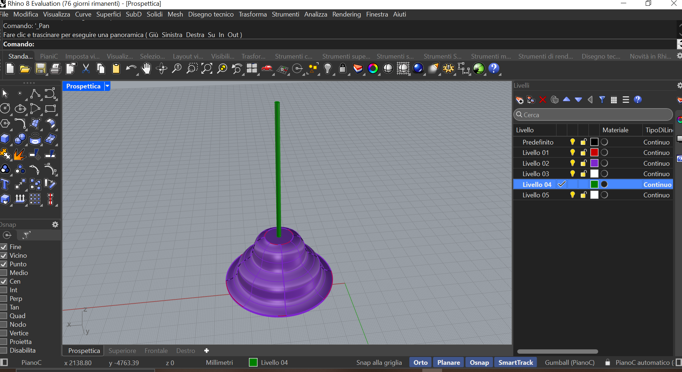Move selected layer up with blue arrow
The height and width of the screenshot is (372, 682).
click(567, 100)
